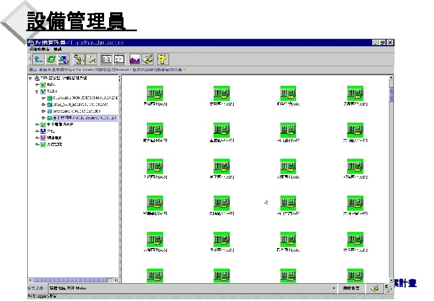434x301 pixels.
Task: Click the right pane's vertical scrollbar thumb
Action: (x=391, y=94)
